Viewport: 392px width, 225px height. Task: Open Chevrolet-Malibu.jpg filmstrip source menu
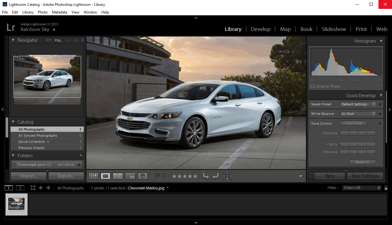pyautogui.click(x=167, y=188)
